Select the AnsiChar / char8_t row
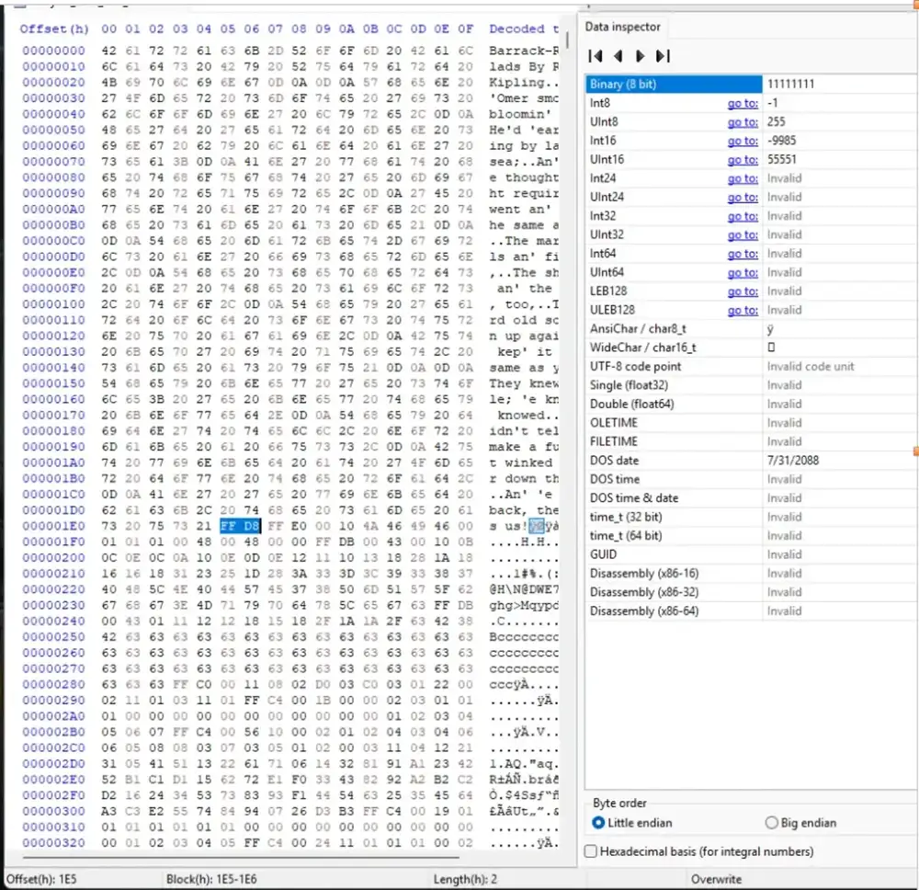This screenshot has height=890, width=919. pyautogui.click(x=750, y=329)
